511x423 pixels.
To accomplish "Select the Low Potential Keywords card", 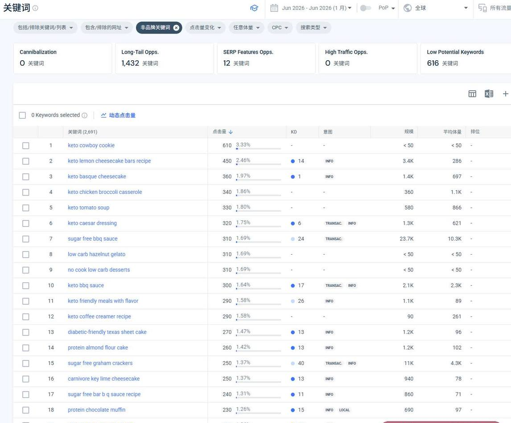I will (x=466, y=59).
